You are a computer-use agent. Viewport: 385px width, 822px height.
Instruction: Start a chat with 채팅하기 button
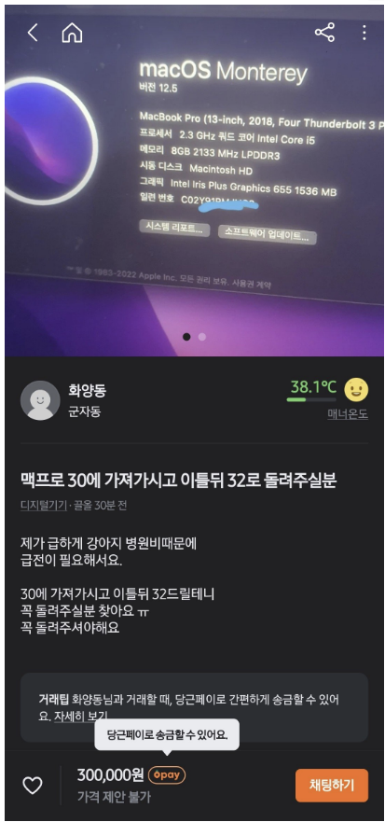pos(332,785)
